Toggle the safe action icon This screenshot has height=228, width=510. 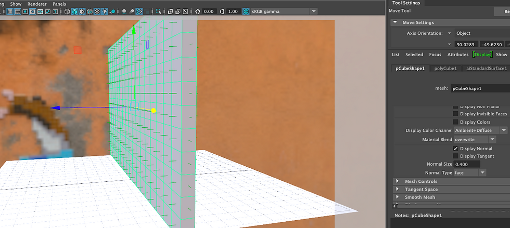click(x=48, y=11)
